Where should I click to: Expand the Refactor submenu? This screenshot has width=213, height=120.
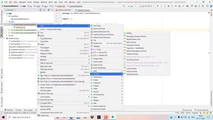(64, 60)
